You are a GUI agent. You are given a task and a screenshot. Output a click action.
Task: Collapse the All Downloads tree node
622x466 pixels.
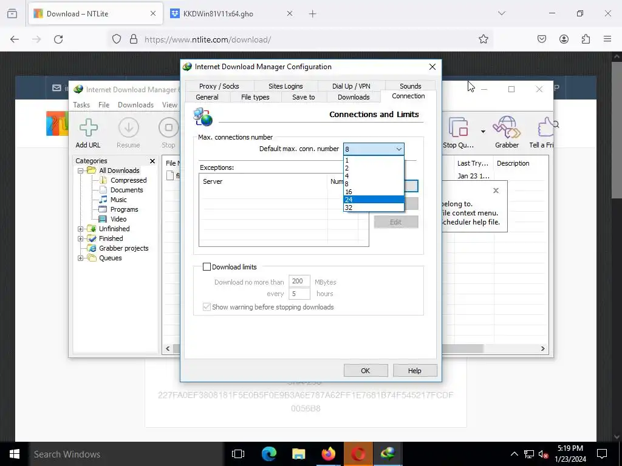pos(81,171)
